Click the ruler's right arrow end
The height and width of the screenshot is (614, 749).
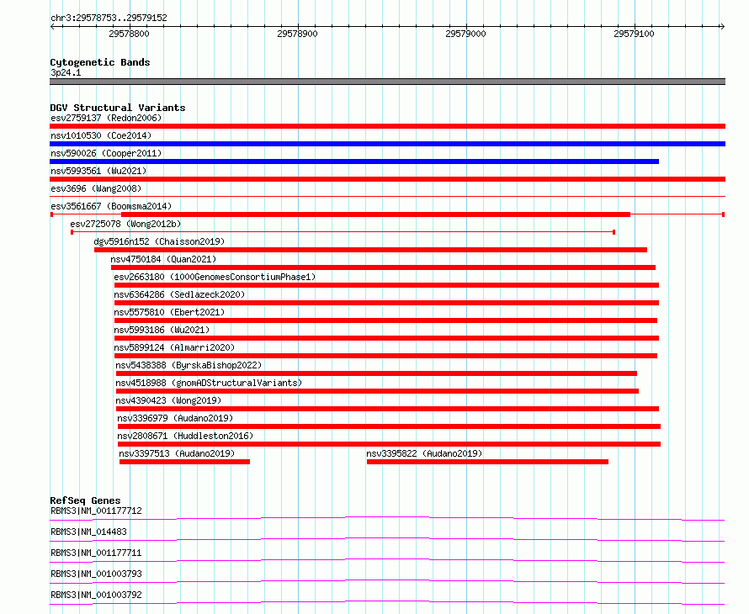pyautogui.click(x=722, y=27)
